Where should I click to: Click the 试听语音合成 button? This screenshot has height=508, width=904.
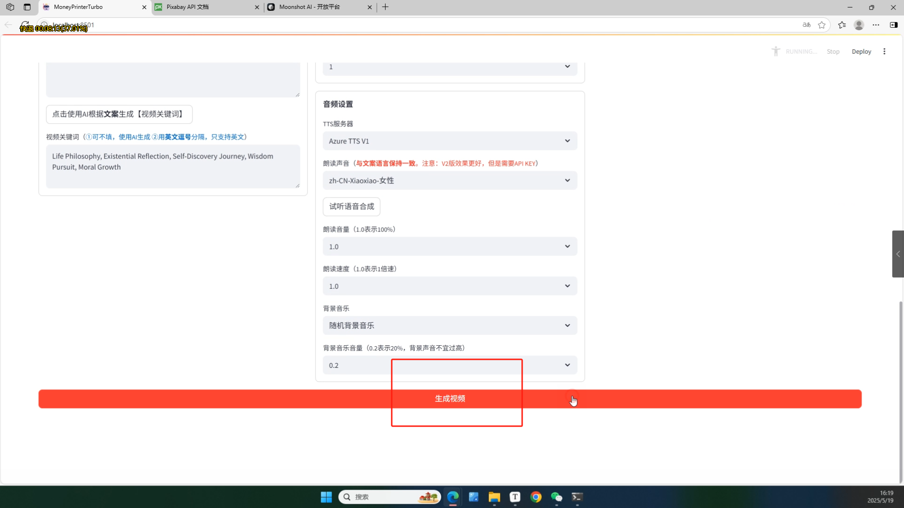point(351,206)
